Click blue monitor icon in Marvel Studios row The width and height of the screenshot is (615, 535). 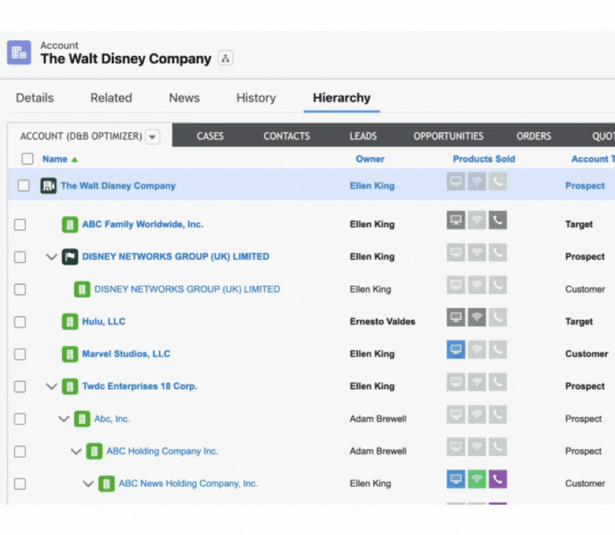pyautogui.click(x=456, y=349)
